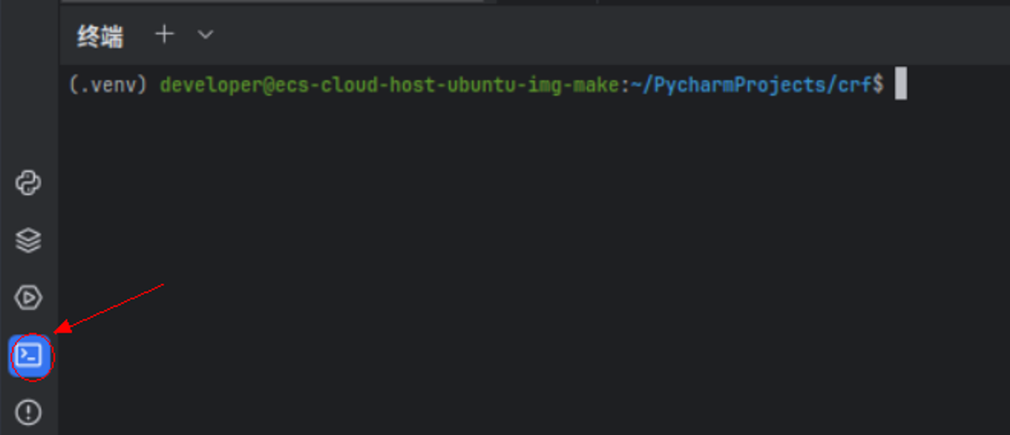Viewport: 1010px width, 435px height.
Task: Open the Services tool window
Action: click(x=28, y=298)
